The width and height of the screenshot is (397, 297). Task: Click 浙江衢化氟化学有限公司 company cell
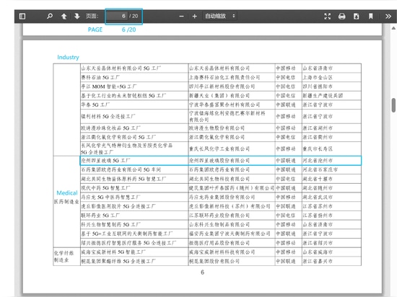pyautogui.click(x=232, y=137)
